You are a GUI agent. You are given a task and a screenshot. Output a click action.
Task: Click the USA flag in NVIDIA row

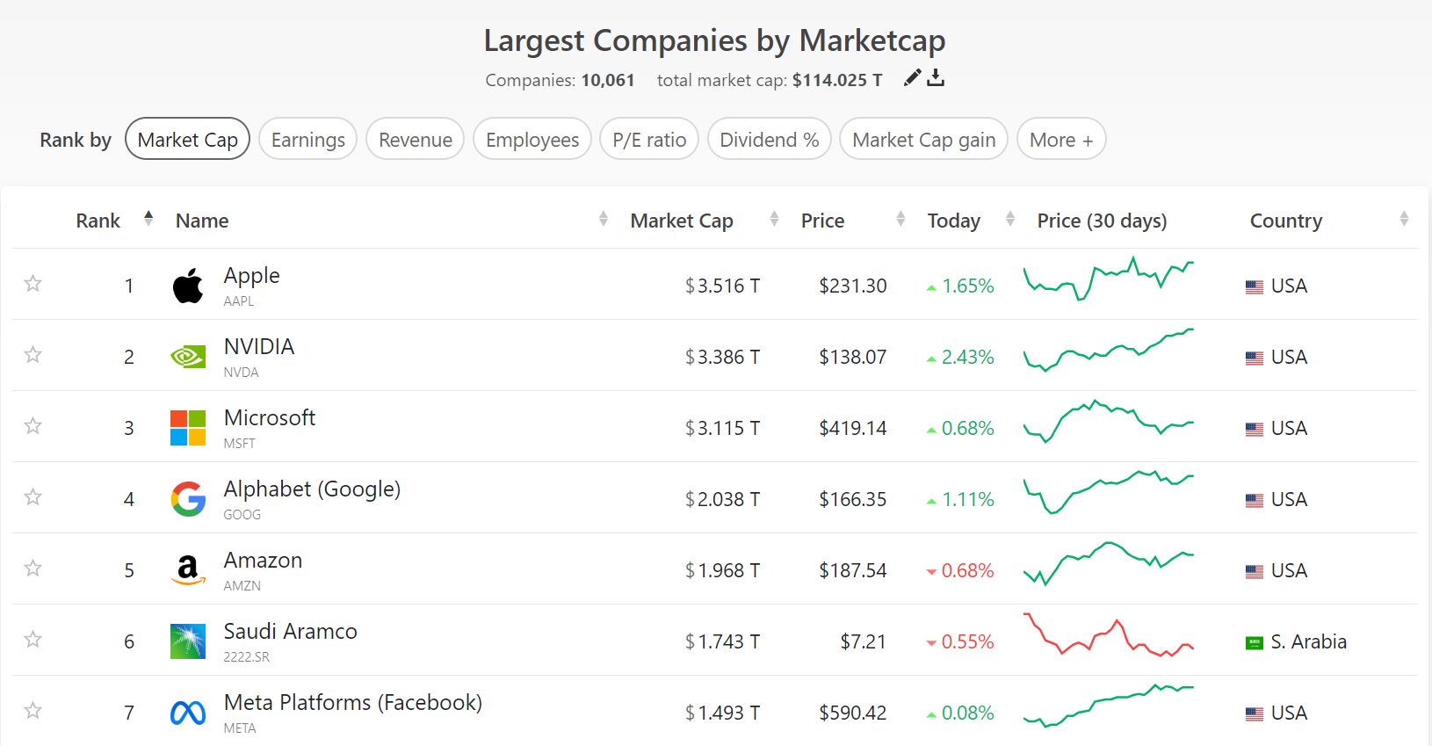coord(1255,358)
